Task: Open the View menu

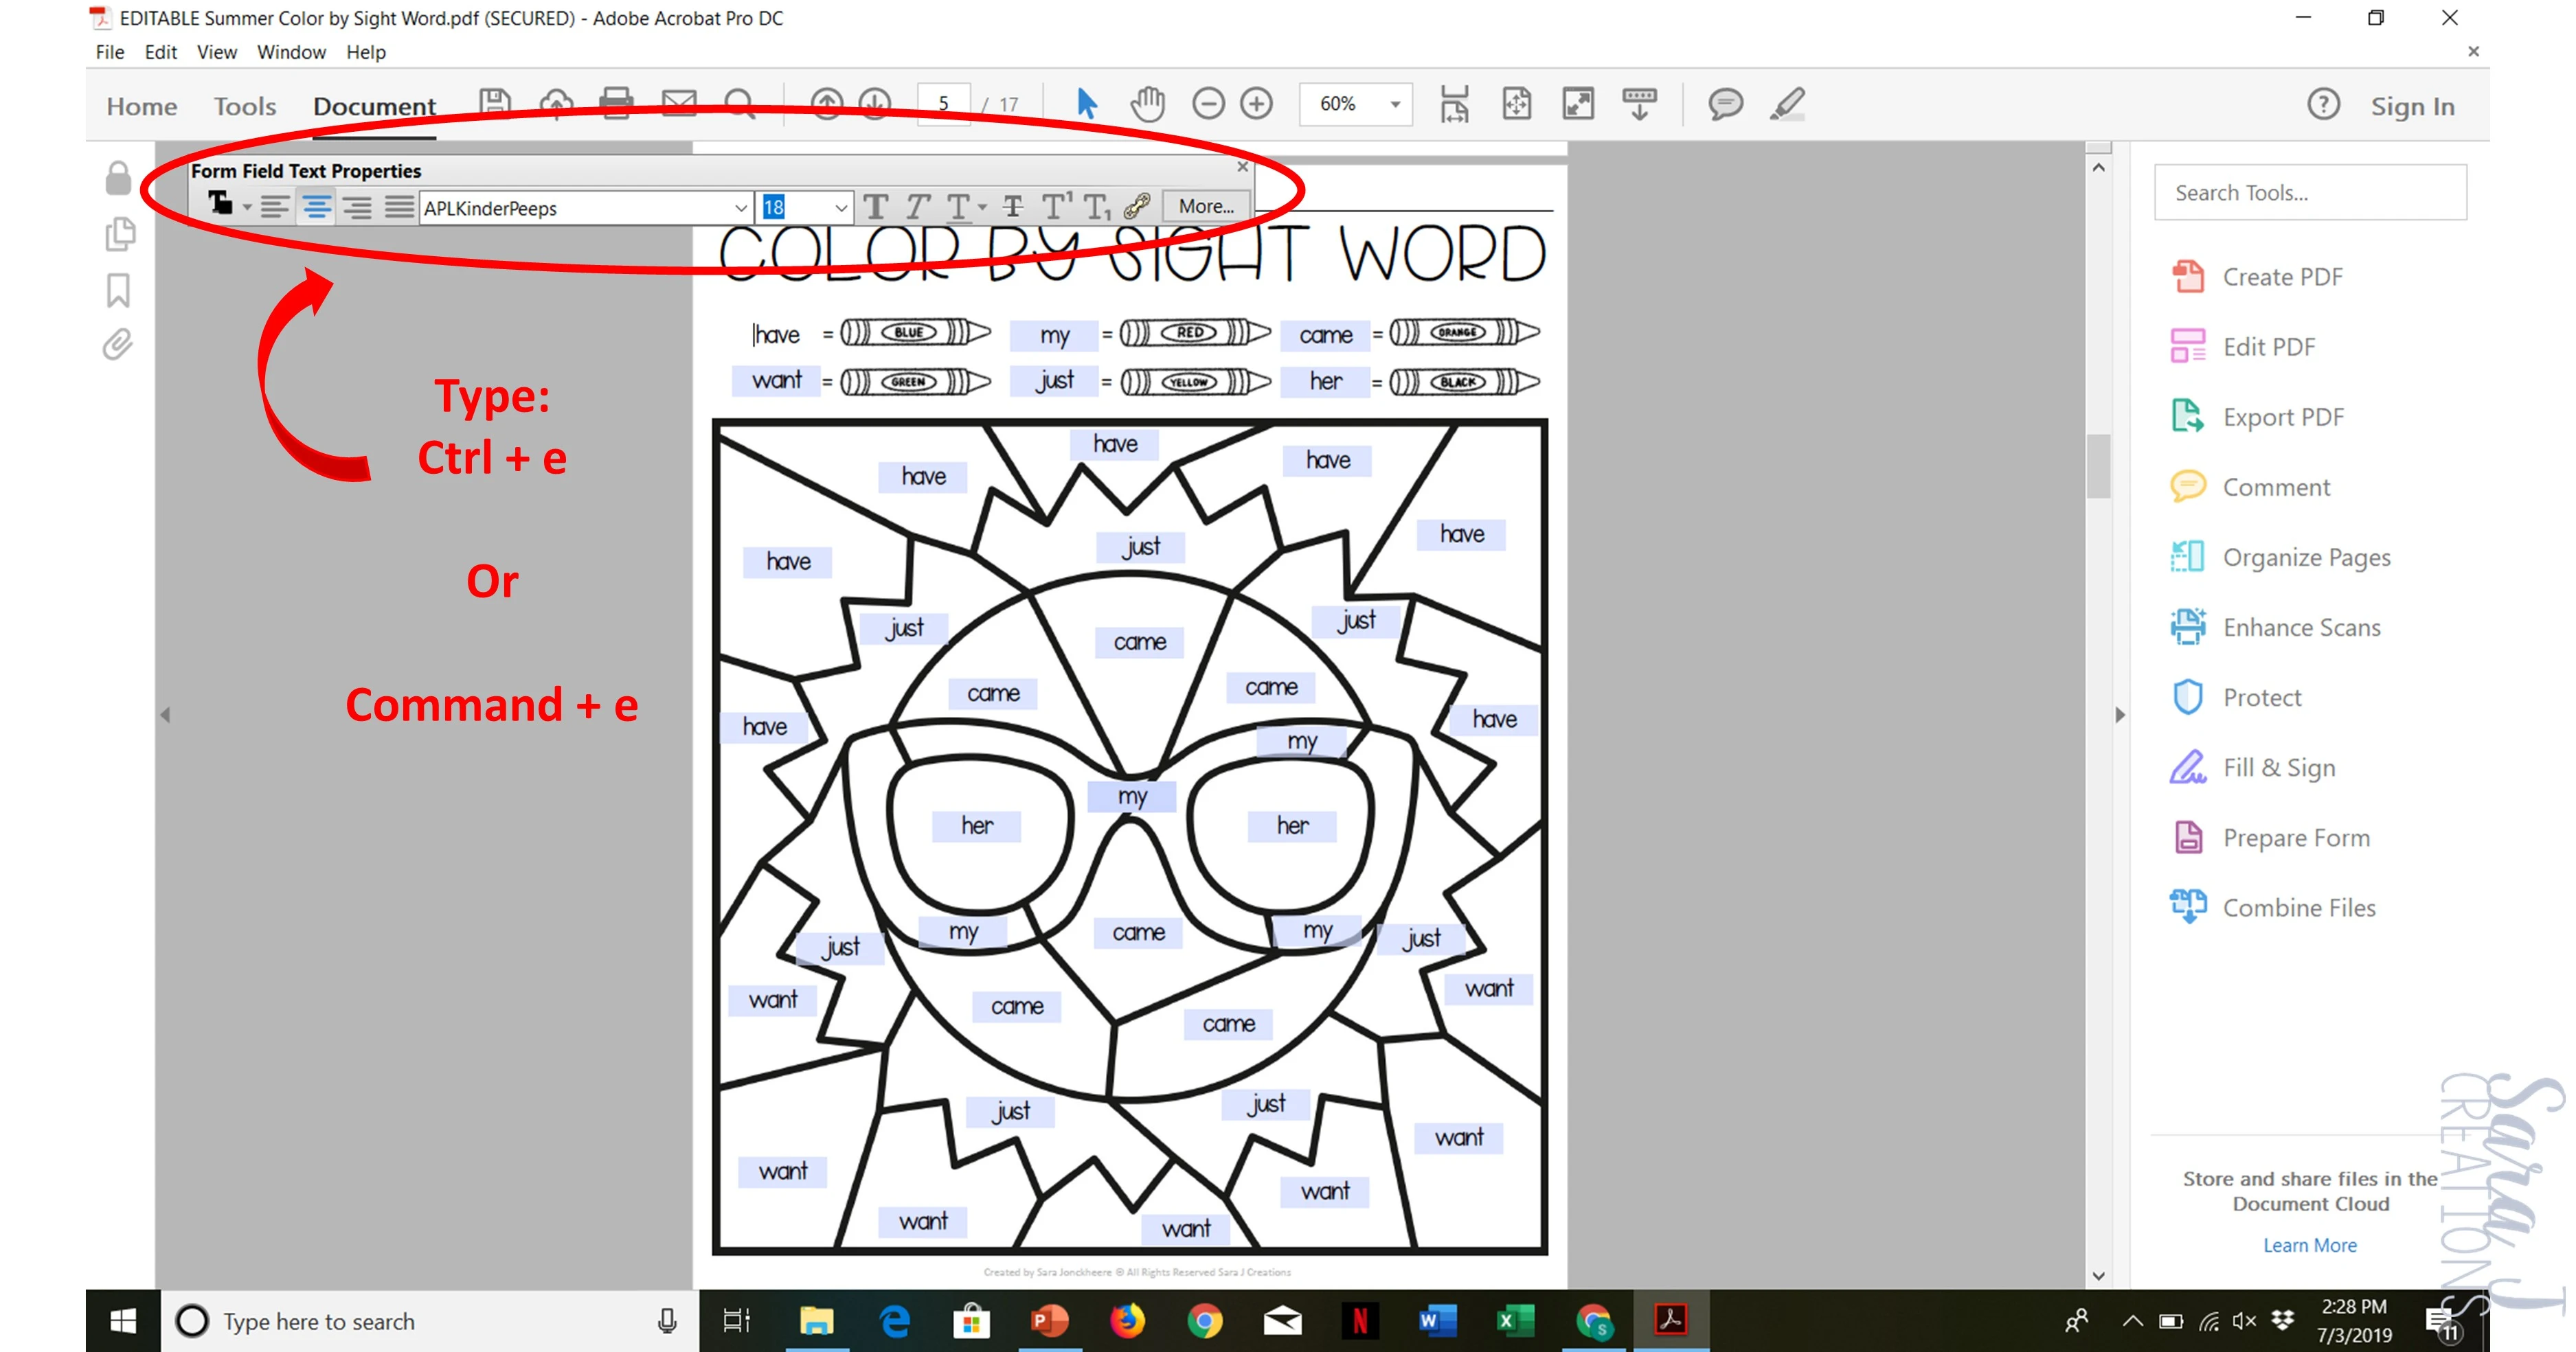Action: coord(216,52)
